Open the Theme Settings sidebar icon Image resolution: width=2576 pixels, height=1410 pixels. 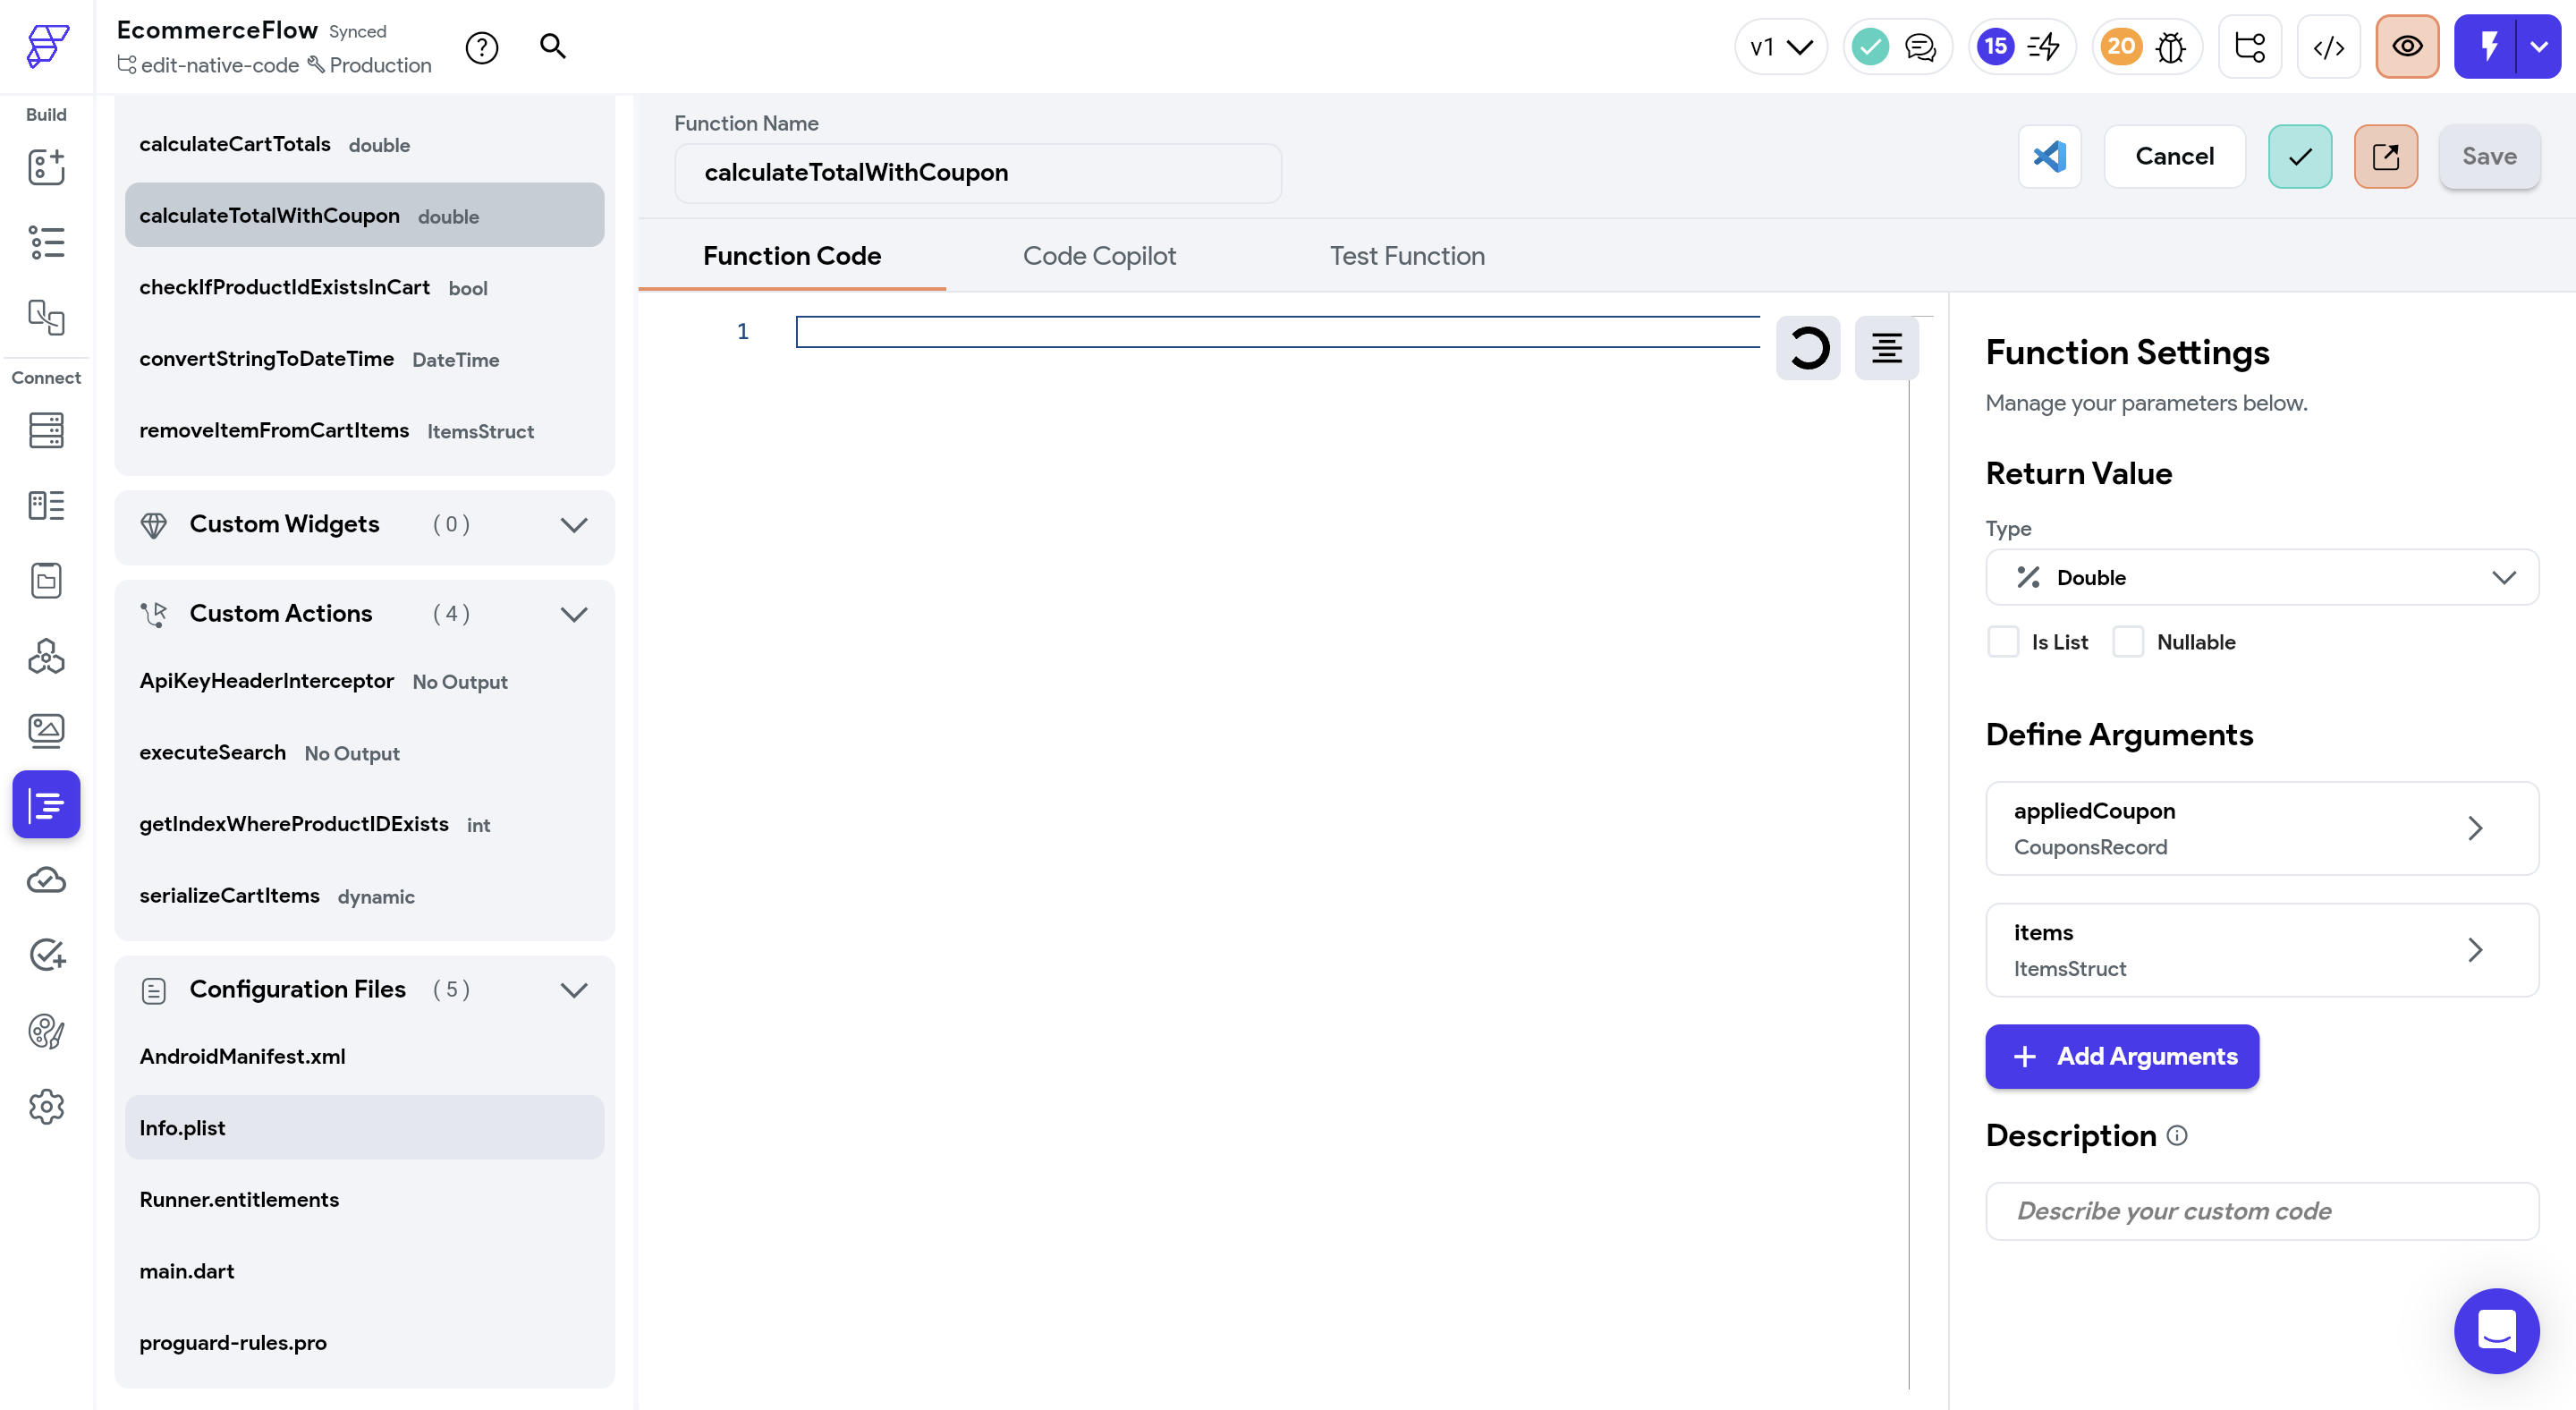pyautogui.click(x=46, y=1031)
